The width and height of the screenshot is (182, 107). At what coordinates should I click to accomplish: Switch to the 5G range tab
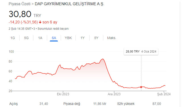[26, 38]
